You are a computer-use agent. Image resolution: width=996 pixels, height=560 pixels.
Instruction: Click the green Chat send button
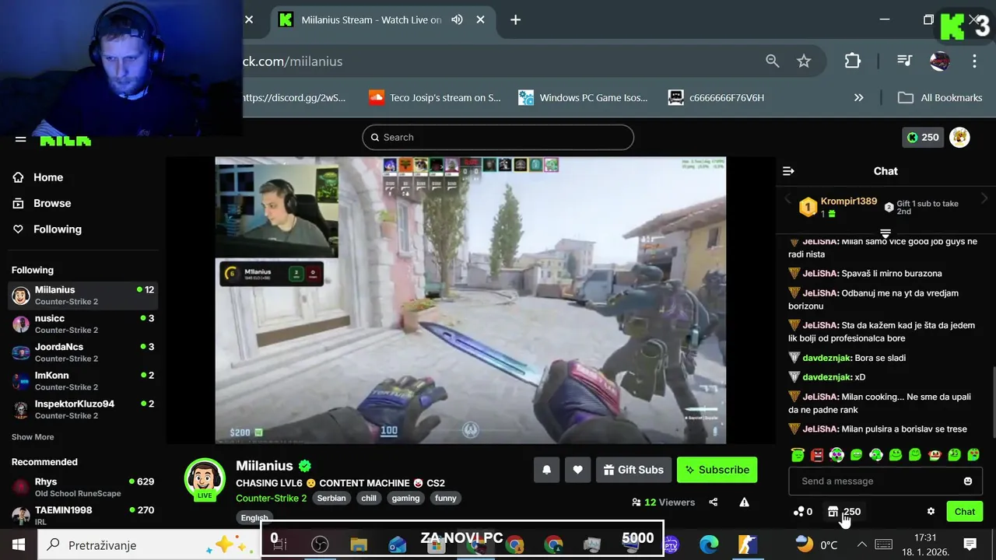965,512
